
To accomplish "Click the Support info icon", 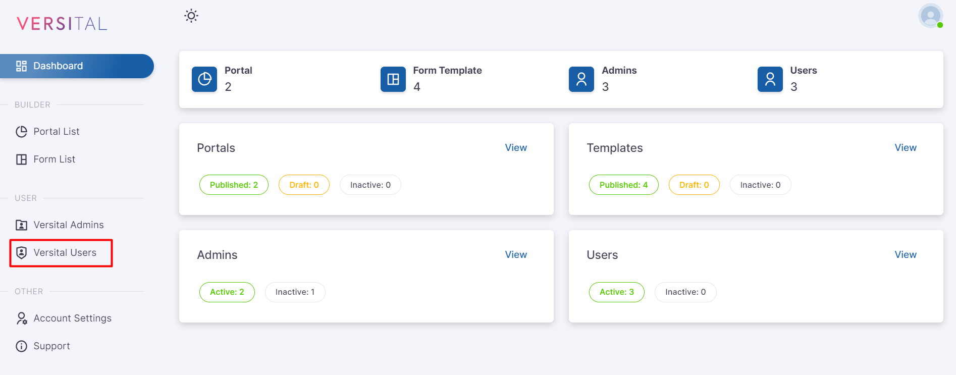I will click(x=22, y=346).
